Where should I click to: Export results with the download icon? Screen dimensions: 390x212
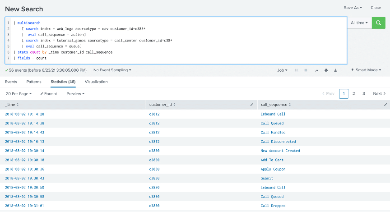pos(335,70)
